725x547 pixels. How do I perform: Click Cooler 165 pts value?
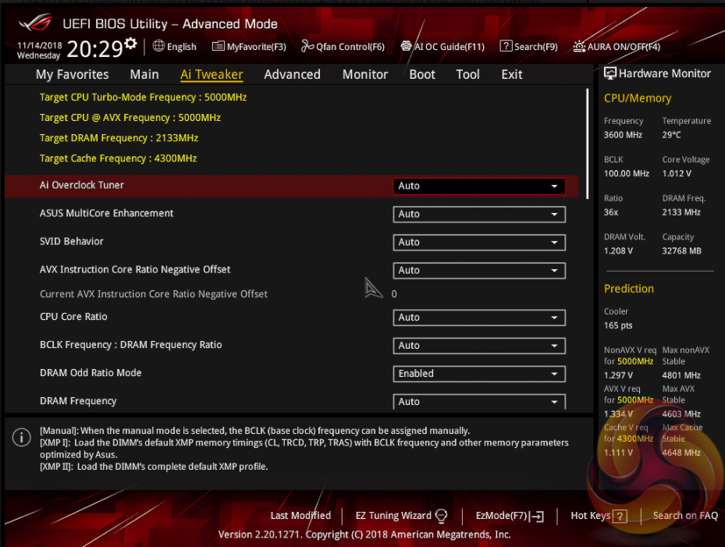click(x=618, y=325)
